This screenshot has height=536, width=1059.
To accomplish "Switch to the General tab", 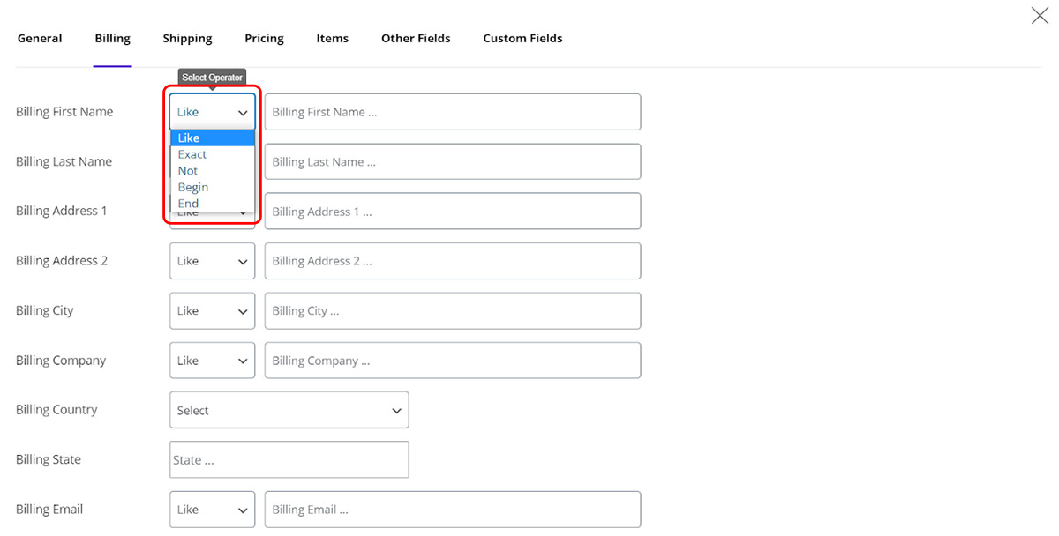I will click(x=40, y=39).
